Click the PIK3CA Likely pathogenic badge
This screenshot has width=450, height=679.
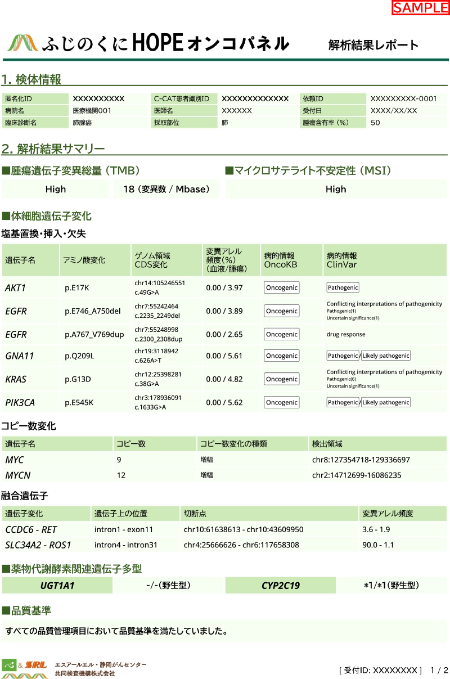point(386,402)
